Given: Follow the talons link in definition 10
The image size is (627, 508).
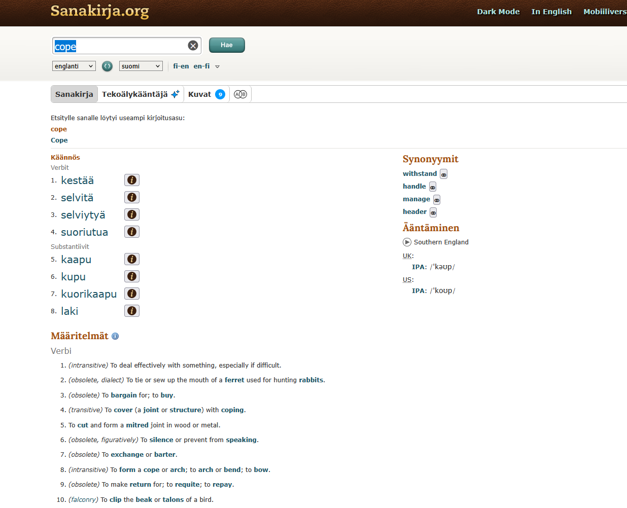Looking at the screenshot, I should [173, 499].
